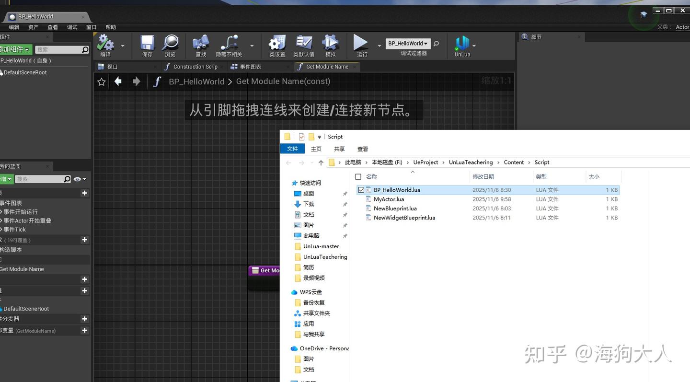Click the components search field
690x382 pixels.
62,50
